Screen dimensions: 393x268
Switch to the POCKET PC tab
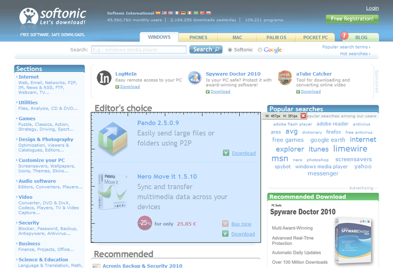click(316, 38)
